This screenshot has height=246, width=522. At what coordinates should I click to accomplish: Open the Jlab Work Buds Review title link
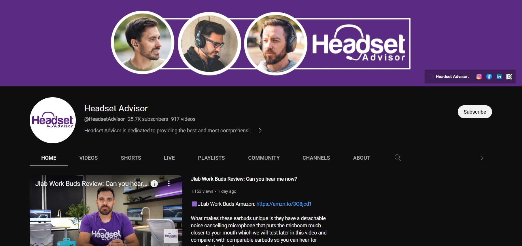244,179
